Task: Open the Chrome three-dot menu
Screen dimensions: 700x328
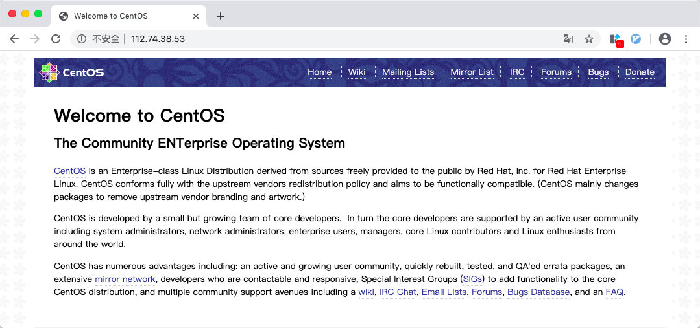Action: pos(686,39)
